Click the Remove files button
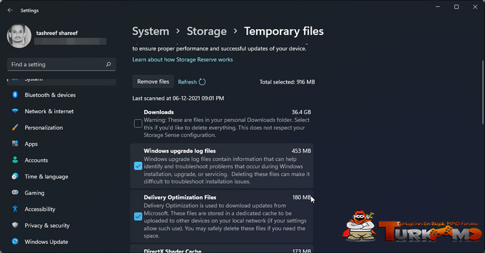This screenshot has width=485, height=253. (153, 82)
